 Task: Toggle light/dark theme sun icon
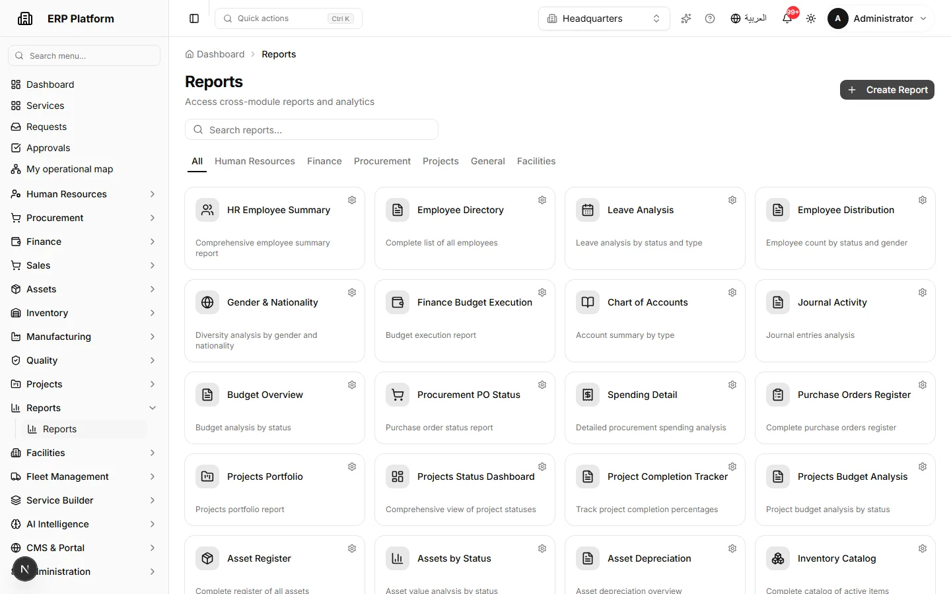click(811, 18)
